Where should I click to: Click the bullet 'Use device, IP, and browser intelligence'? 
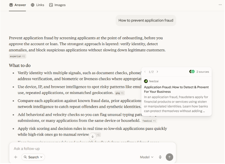80,90
